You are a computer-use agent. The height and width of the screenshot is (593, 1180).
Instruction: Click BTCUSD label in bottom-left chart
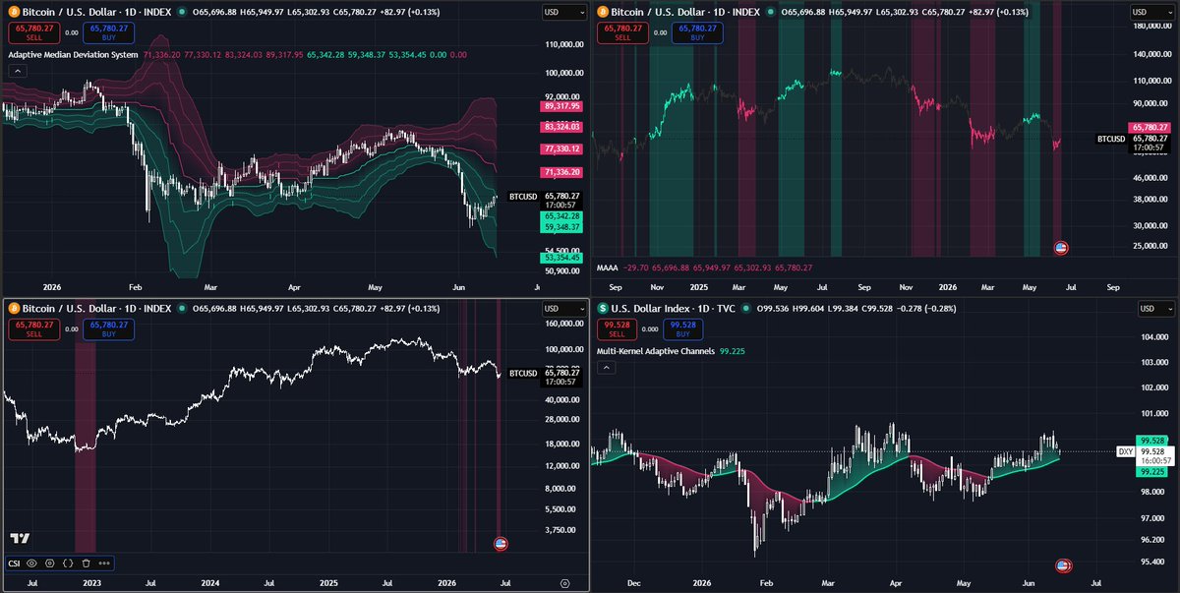pyautogui.click(x=523, y=373)
